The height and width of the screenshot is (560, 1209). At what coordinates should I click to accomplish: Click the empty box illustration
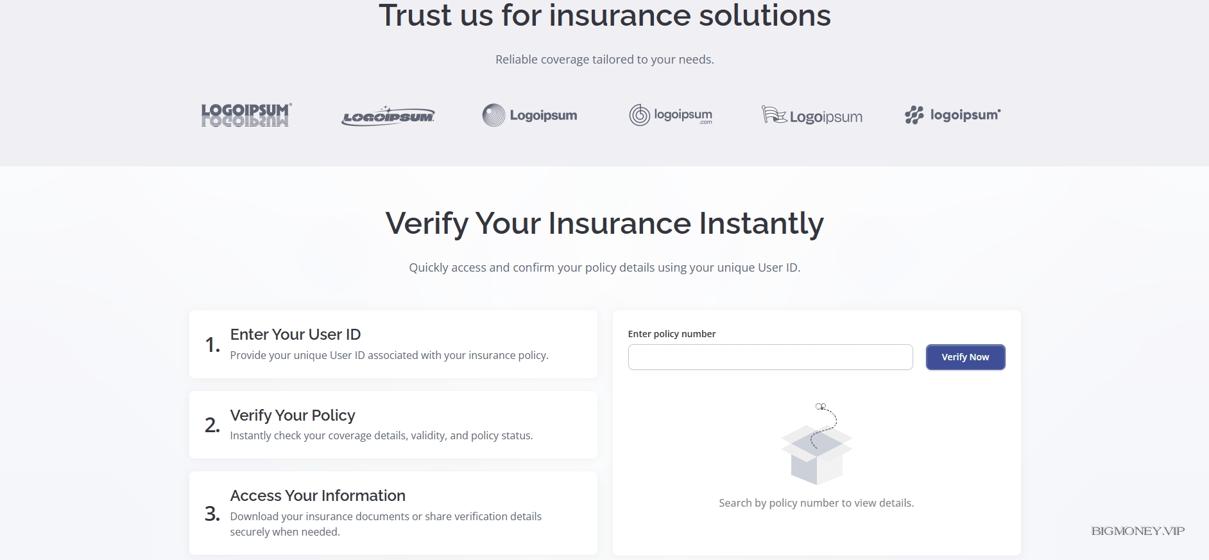click(816, 446)
